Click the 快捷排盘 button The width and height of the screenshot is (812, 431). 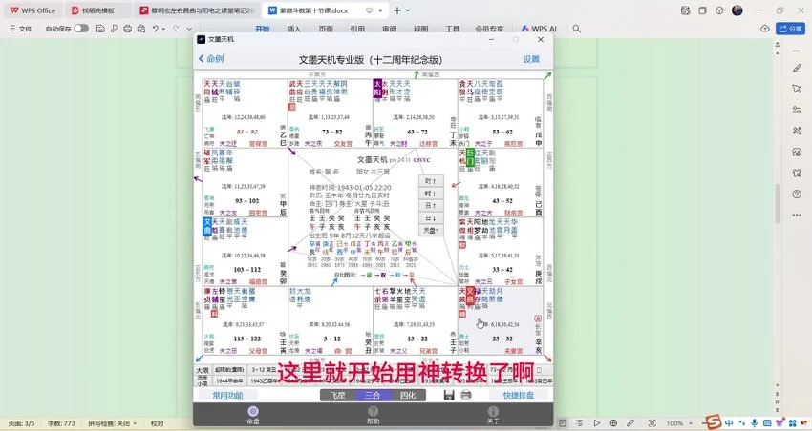click(519, 396)
